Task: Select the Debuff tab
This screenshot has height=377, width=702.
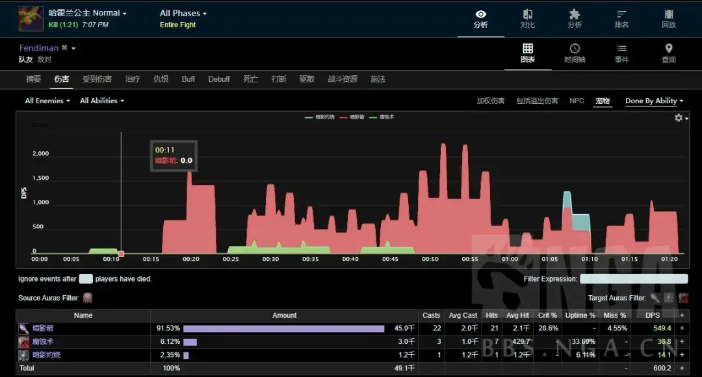Action: click(x=219, y=79)
